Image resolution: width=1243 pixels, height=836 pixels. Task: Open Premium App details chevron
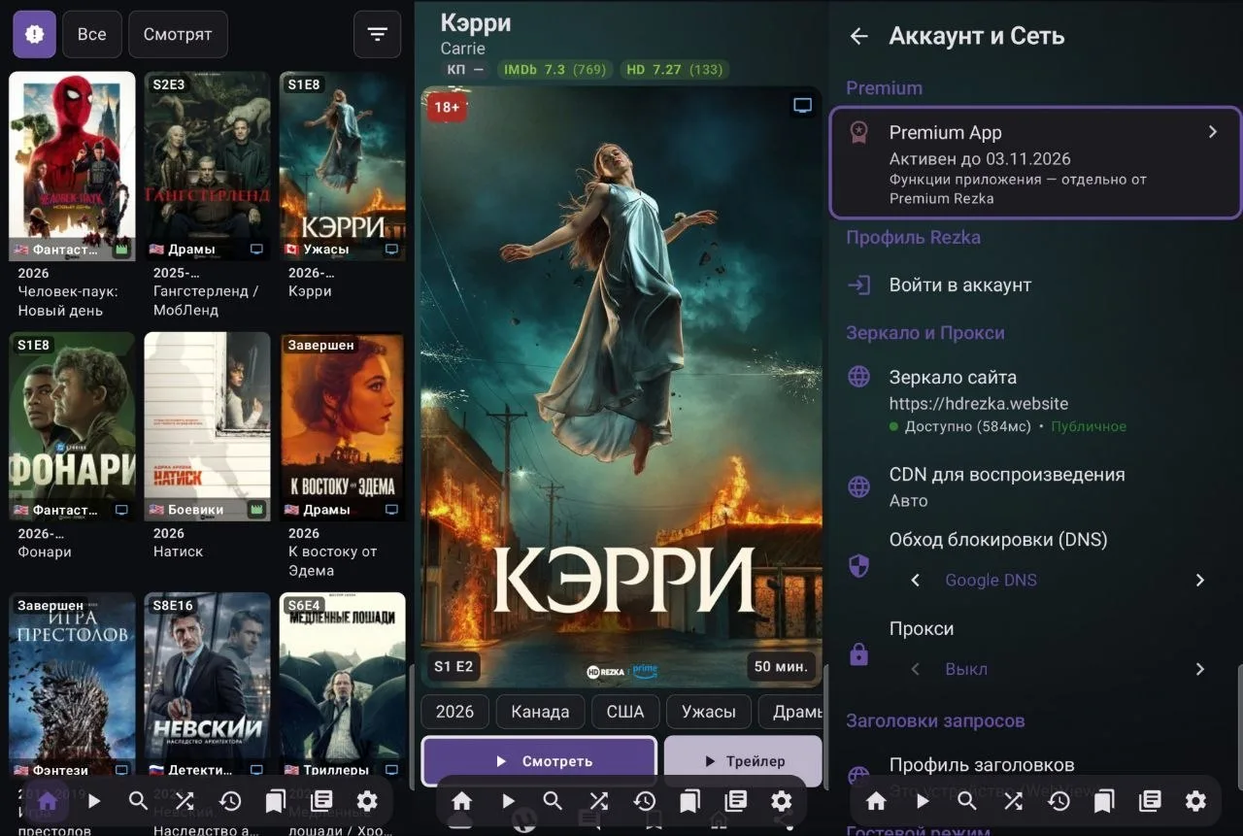pyautogui.click(x=1212, y=132)
